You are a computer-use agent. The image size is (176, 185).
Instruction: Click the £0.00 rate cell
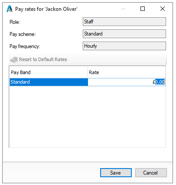[x=127, y=82]
